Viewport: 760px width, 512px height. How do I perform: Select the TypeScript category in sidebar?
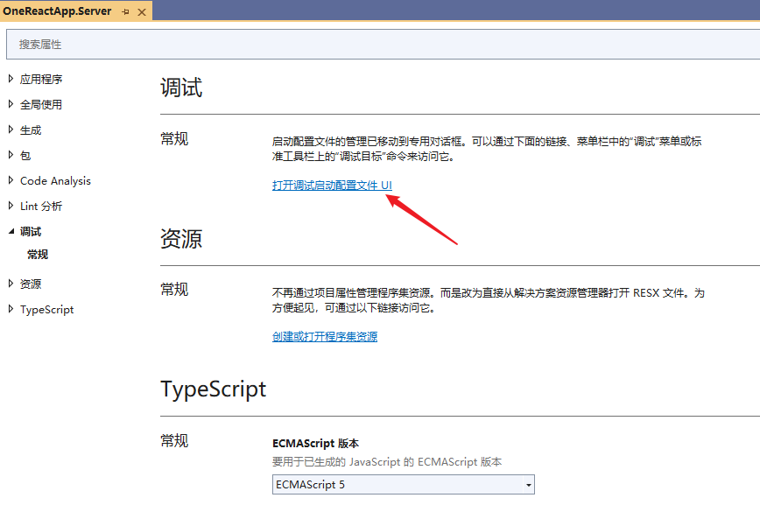47,310
